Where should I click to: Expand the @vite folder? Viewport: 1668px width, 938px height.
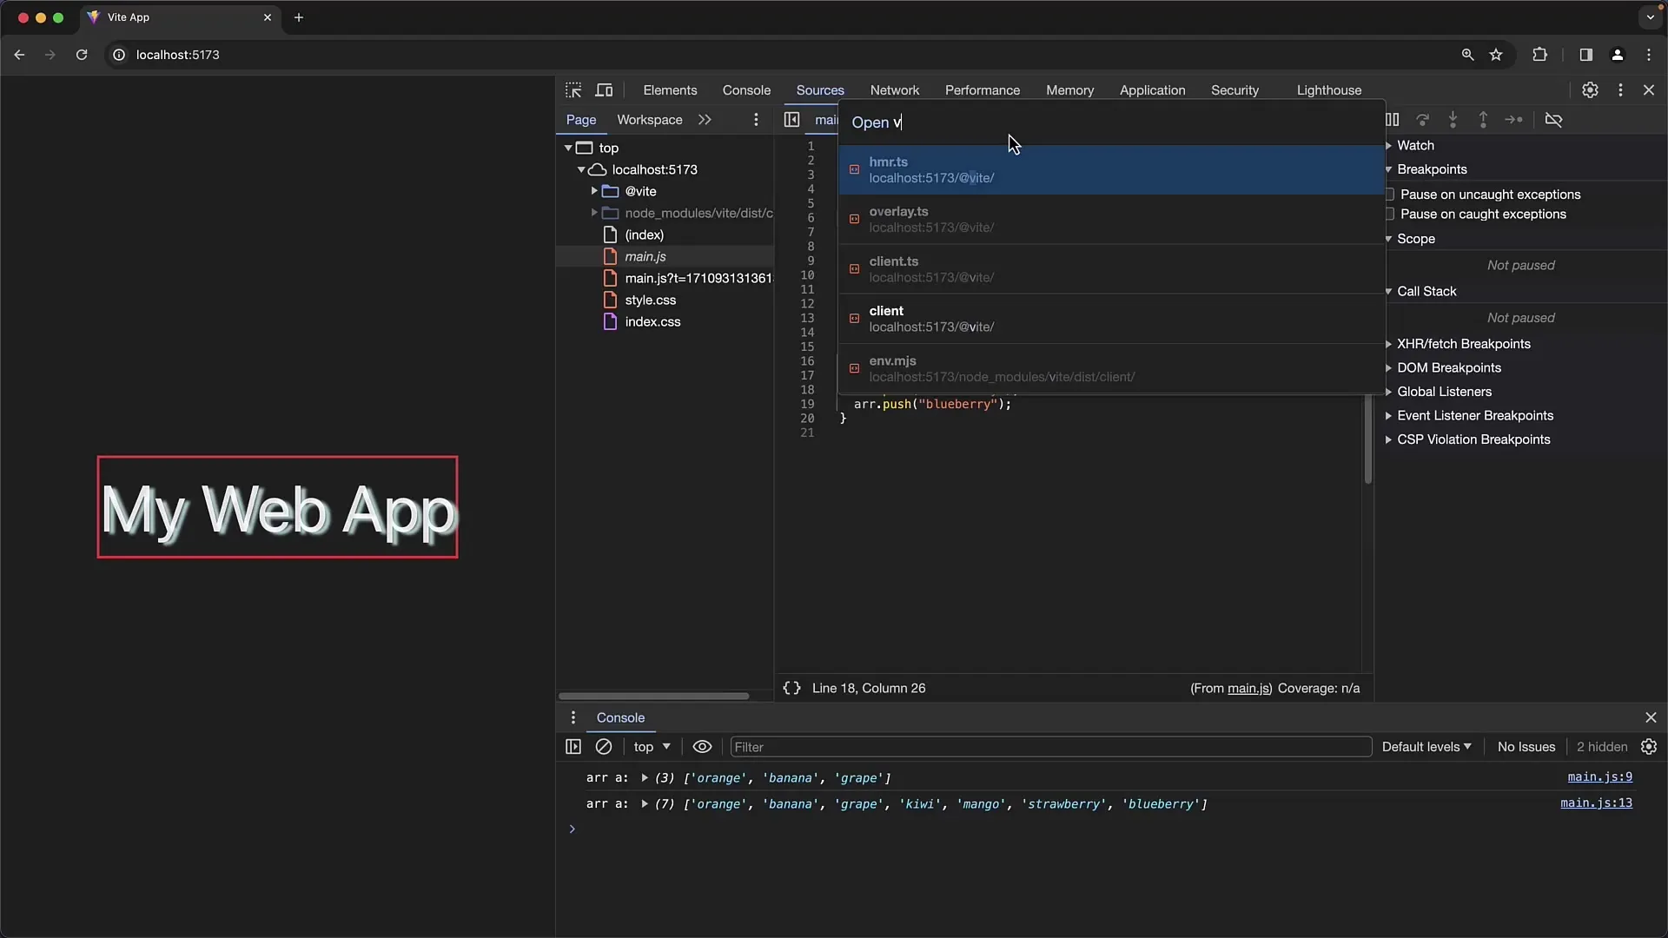click(594, 191)
